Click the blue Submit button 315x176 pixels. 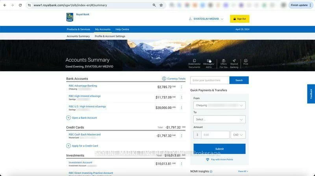click(219, 149)
